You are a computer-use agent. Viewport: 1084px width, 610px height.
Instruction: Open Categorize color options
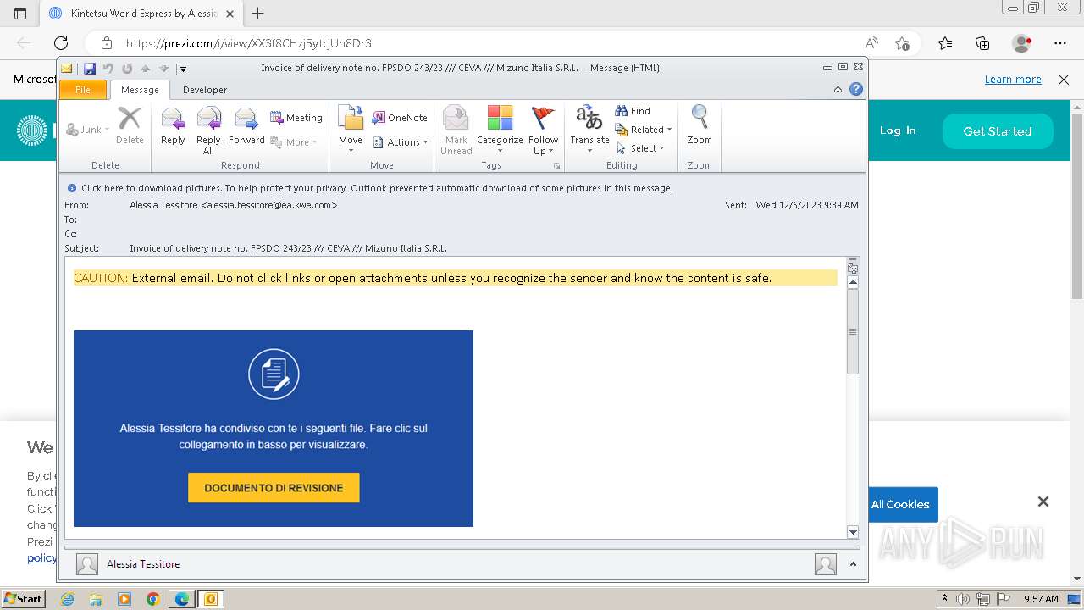coord(500,130)
